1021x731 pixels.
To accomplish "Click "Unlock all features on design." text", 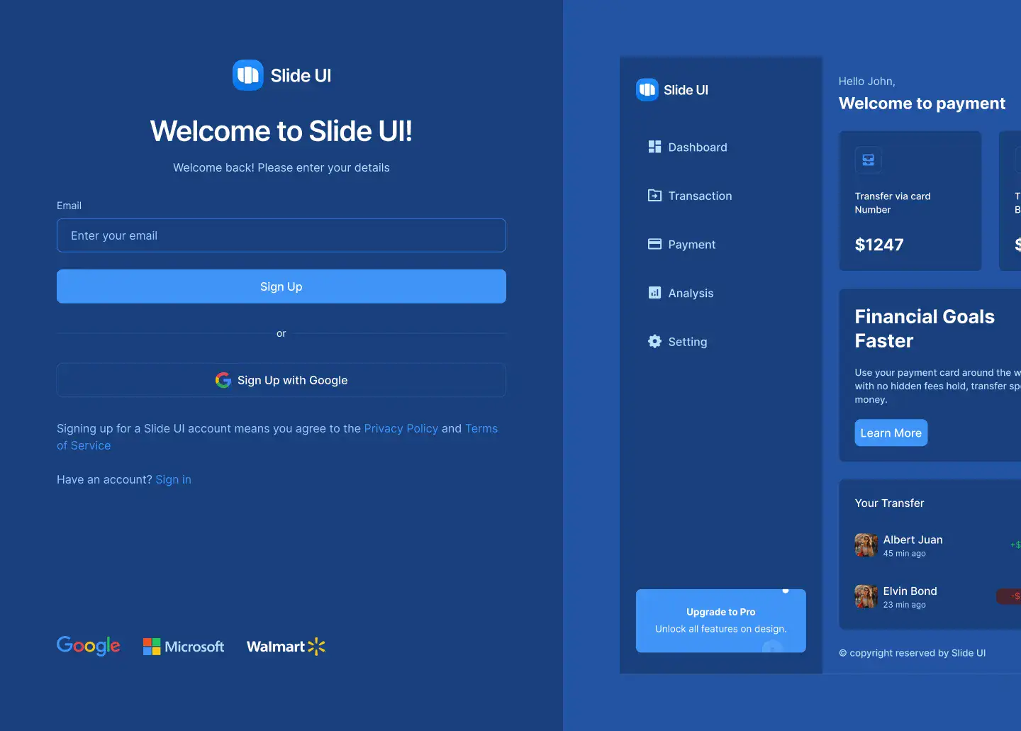I will (721, 629).
